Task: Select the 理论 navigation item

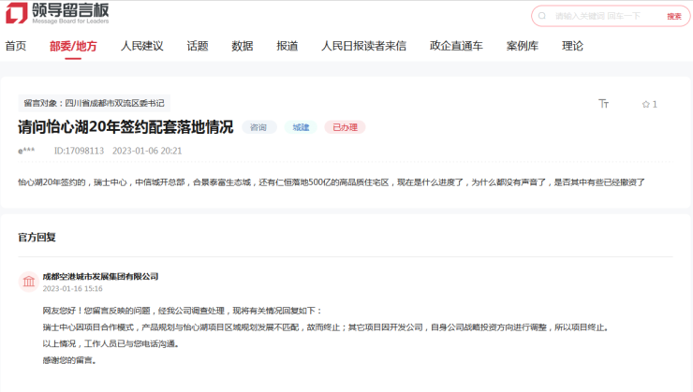Action: (572, 46)
